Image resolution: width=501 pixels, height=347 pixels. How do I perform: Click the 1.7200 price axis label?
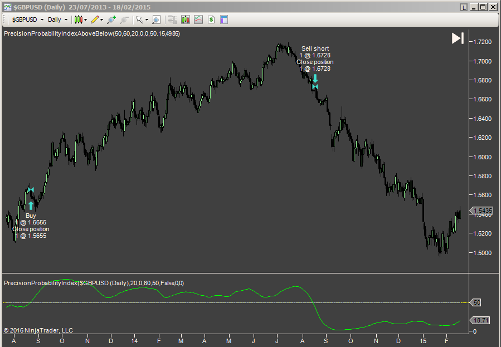(482, 42)
